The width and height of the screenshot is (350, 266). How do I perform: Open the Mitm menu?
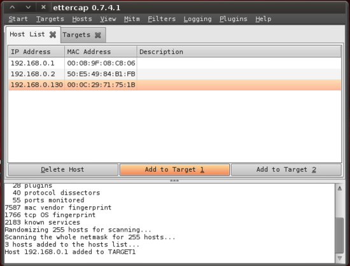pyautogui.click(x=132, y=19)
